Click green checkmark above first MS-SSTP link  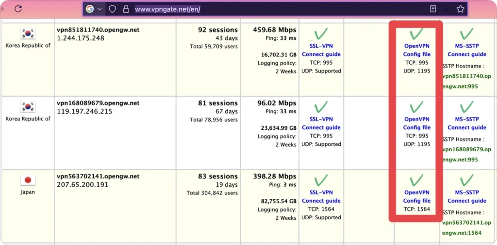point(466,34)
